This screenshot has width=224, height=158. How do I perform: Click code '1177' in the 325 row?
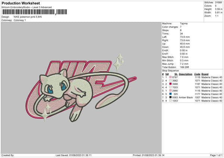pyautogui.click(x=197, y=94)
